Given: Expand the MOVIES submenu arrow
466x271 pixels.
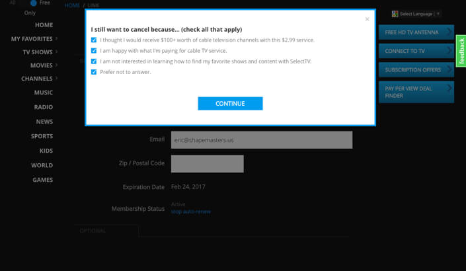Looking at the screenshot, I should point(56,65).
